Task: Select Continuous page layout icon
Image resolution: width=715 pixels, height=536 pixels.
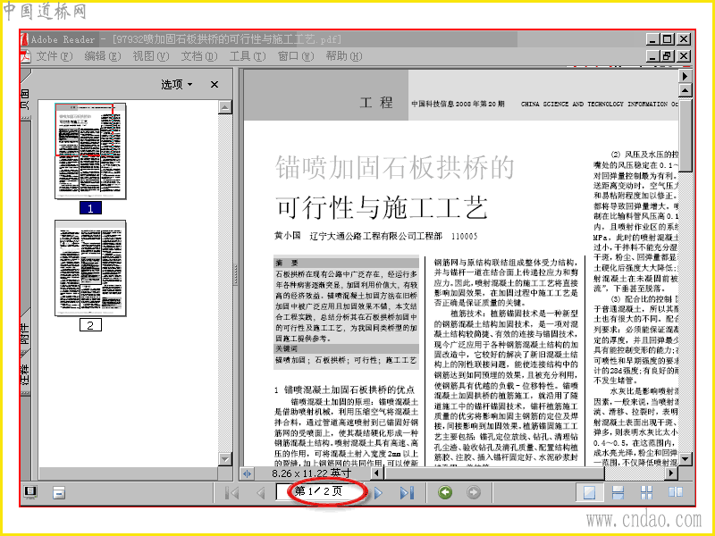Action: pyautogui.click(x=618, y=492)
